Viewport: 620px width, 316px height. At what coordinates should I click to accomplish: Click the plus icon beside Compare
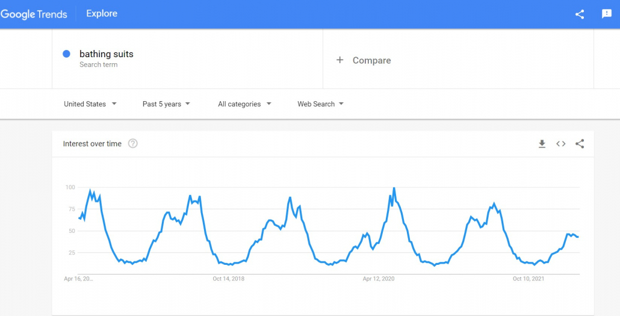[339, 60]
